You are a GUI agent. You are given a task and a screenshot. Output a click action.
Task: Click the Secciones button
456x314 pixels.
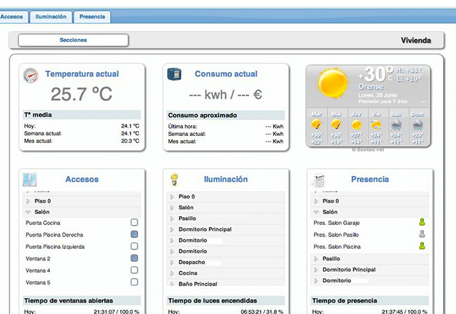(74, 40)
